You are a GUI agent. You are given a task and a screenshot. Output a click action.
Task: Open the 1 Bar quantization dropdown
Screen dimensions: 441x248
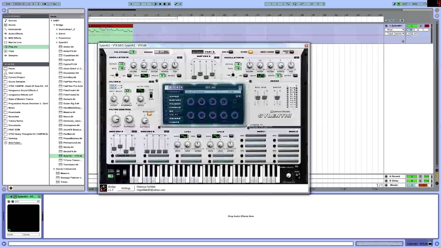click(55, 4)
